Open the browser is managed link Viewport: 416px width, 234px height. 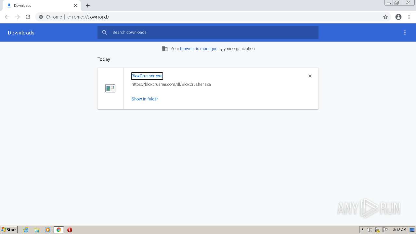point(199,49)
